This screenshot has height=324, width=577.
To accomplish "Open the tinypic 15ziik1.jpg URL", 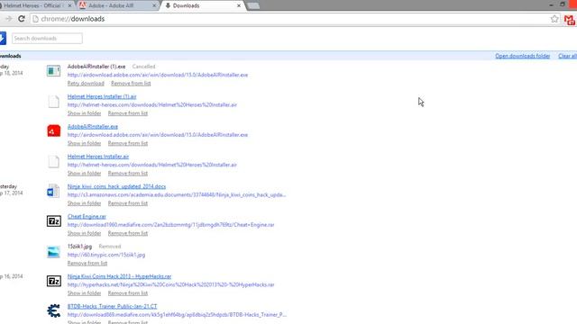I will [106, 255].
